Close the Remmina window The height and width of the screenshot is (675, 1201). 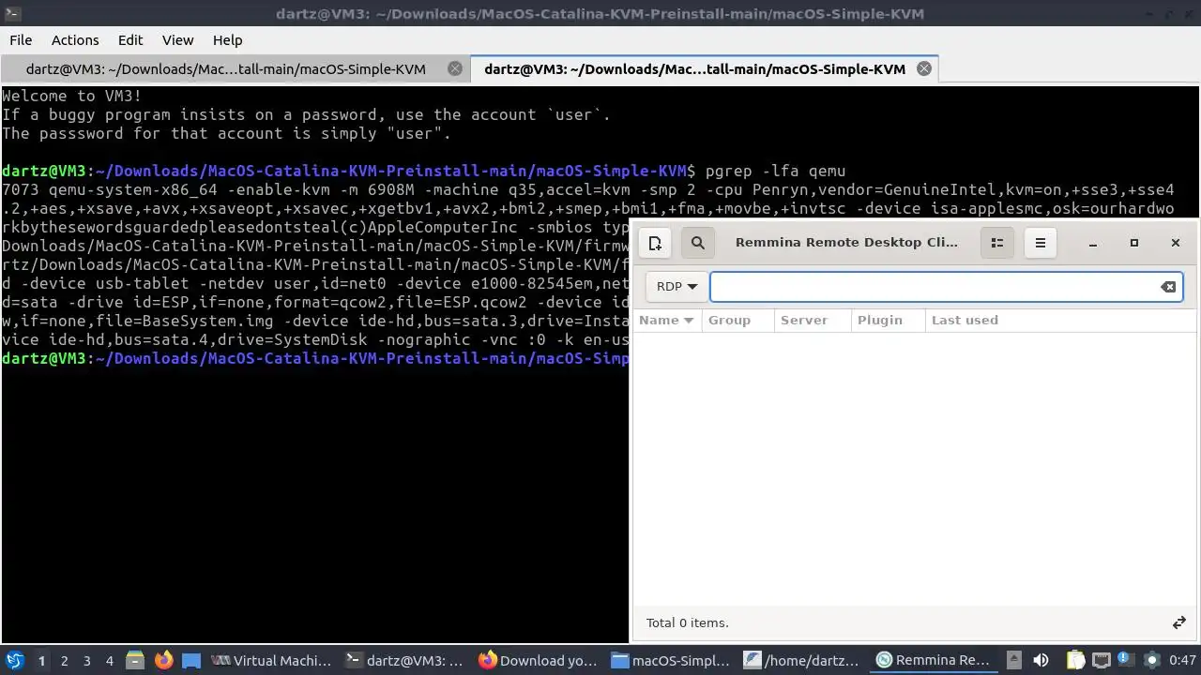pyautogui.click(x=1176, y=243)
